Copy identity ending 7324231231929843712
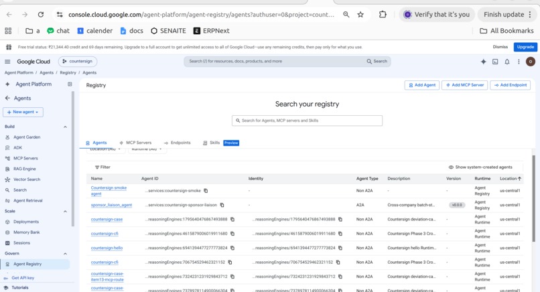 coord(340,277)
